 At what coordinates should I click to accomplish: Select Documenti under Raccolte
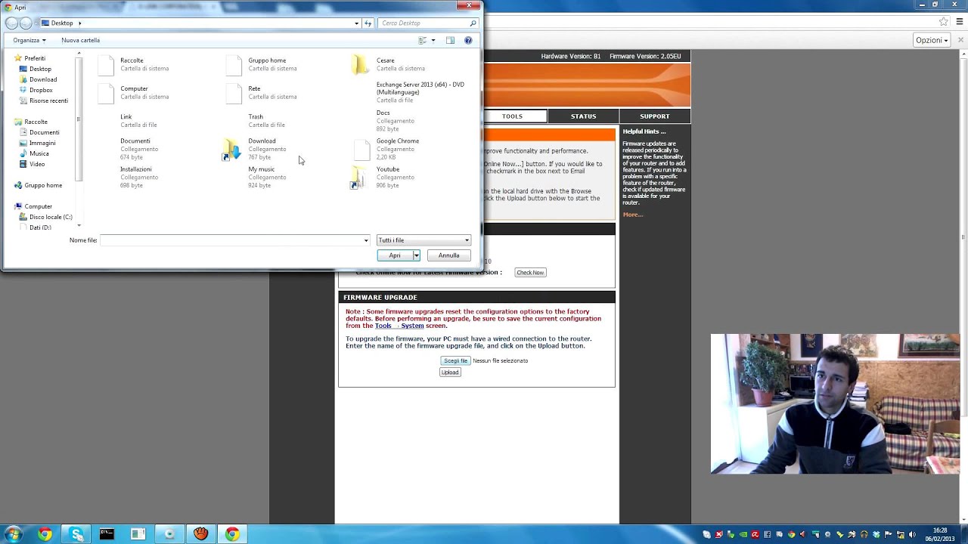tap(45, 132)
